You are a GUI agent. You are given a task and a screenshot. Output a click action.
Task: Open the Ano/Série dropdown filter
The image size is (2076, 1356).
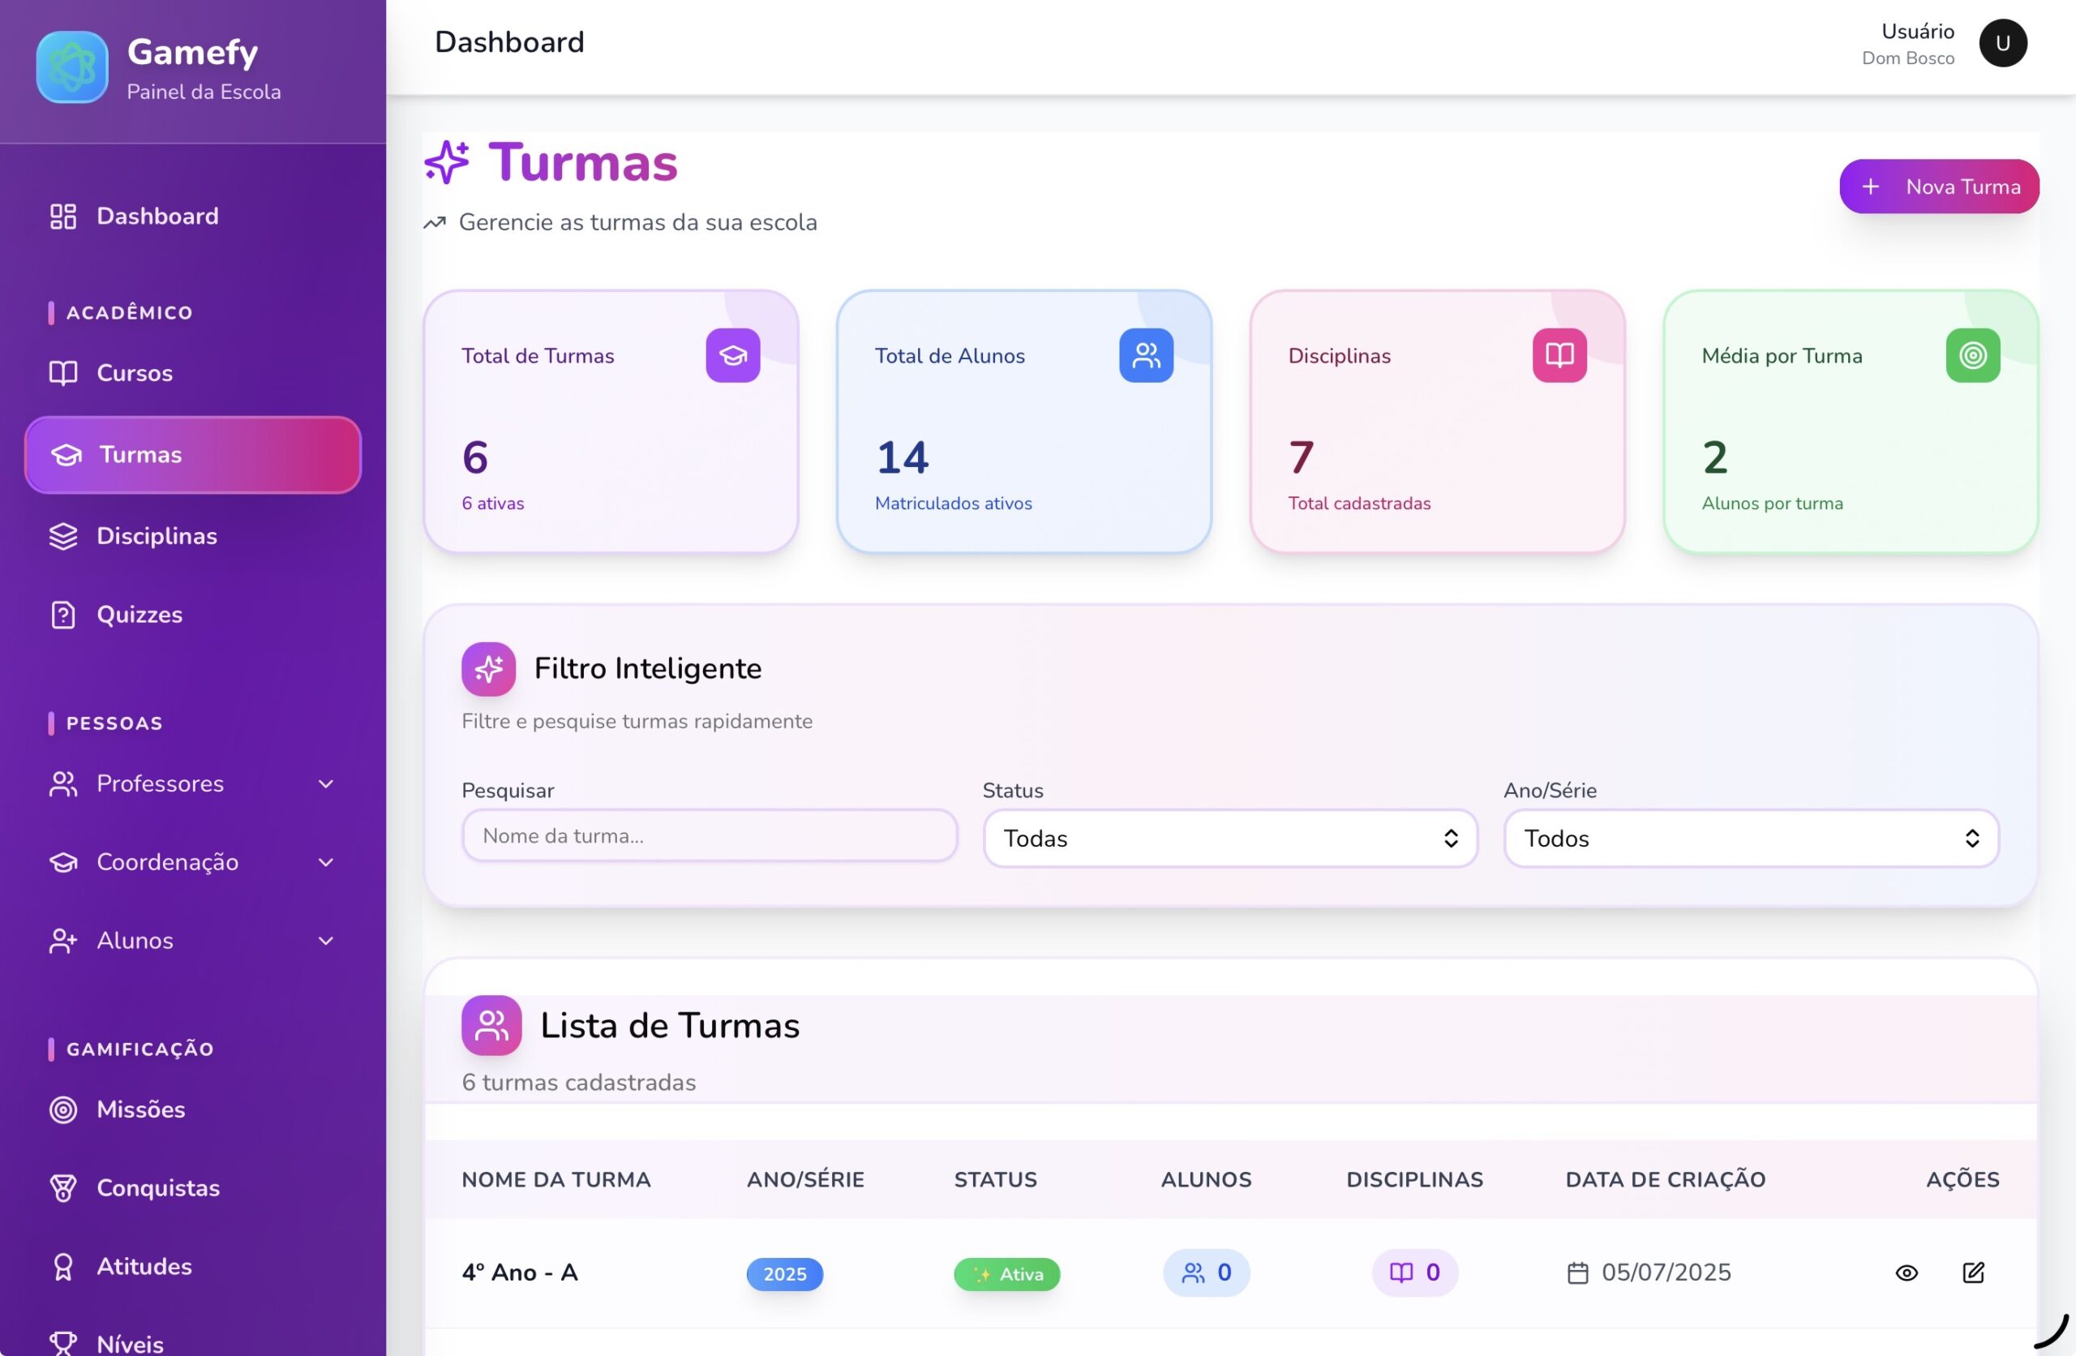(1751, 839)
